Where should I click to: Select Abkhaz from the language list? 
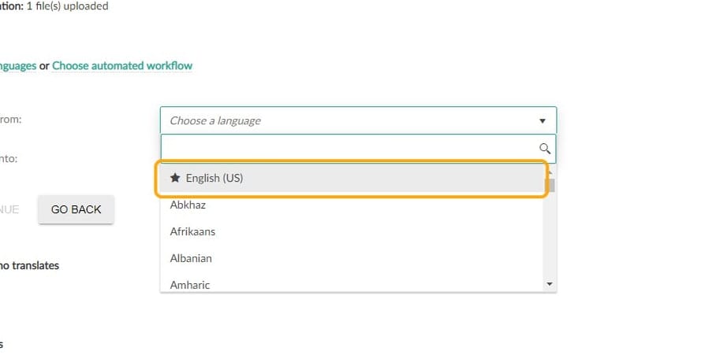(188, 205)
